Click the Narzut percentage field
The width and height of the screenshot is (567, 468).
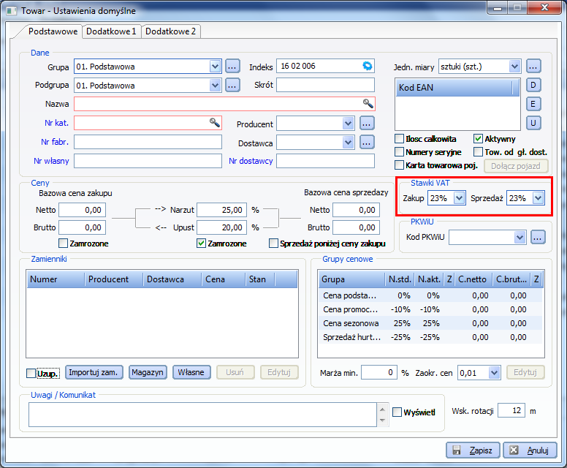coord(221,210)
